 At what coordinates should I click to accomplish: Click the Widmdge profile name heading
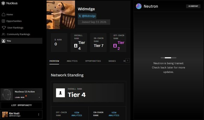86,9
